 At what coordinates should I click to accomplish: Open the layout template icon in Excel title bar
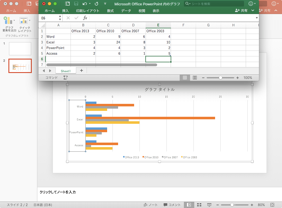[x=67, y=4]
